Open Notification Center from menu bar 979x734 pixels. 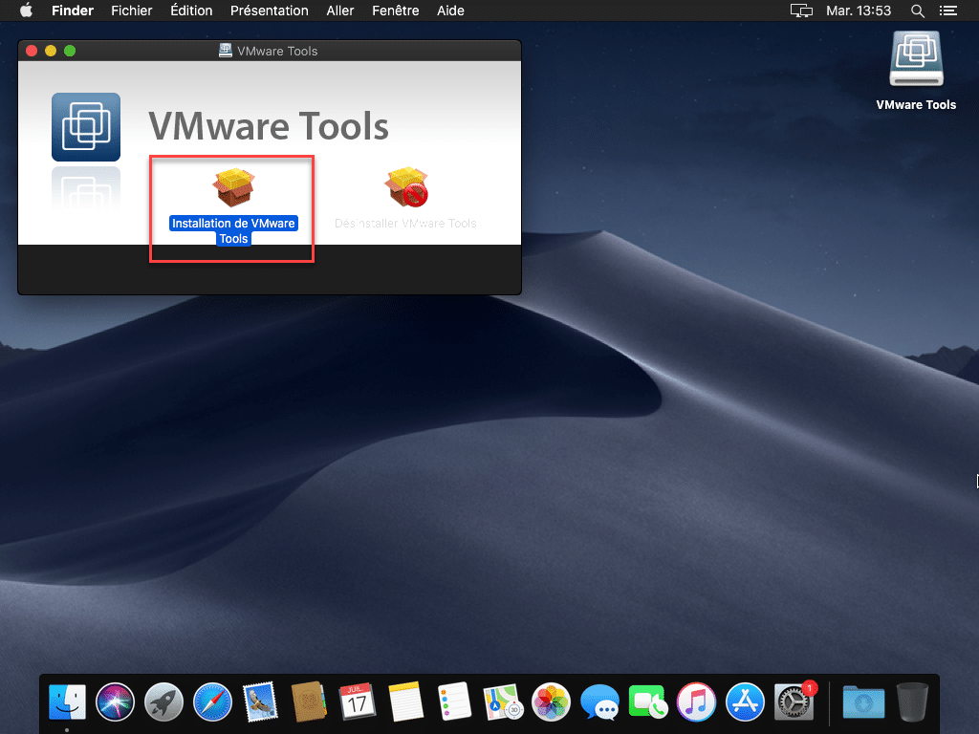pos(948,11)
